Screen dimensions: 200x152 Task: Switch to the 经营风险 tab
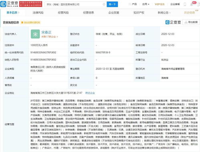pyautogui.click(x=63, y=13)
